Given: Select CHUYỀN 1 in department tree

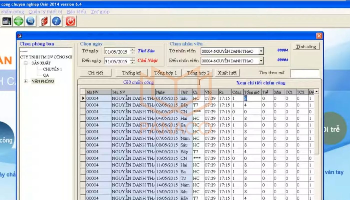Looking at the screenshot, I should 52,69.
